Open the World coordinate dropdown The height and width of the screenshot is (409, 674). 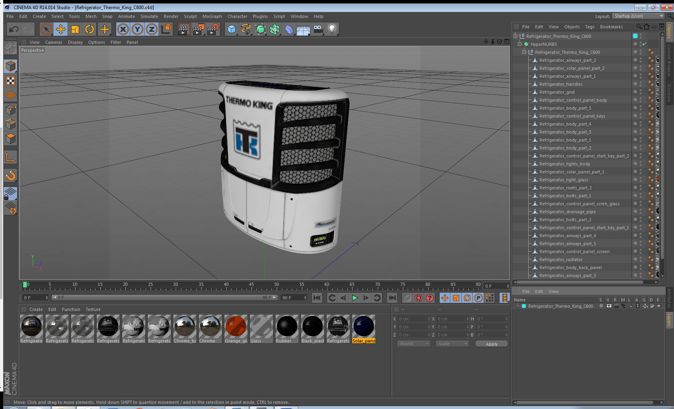(x=414, y=344)
